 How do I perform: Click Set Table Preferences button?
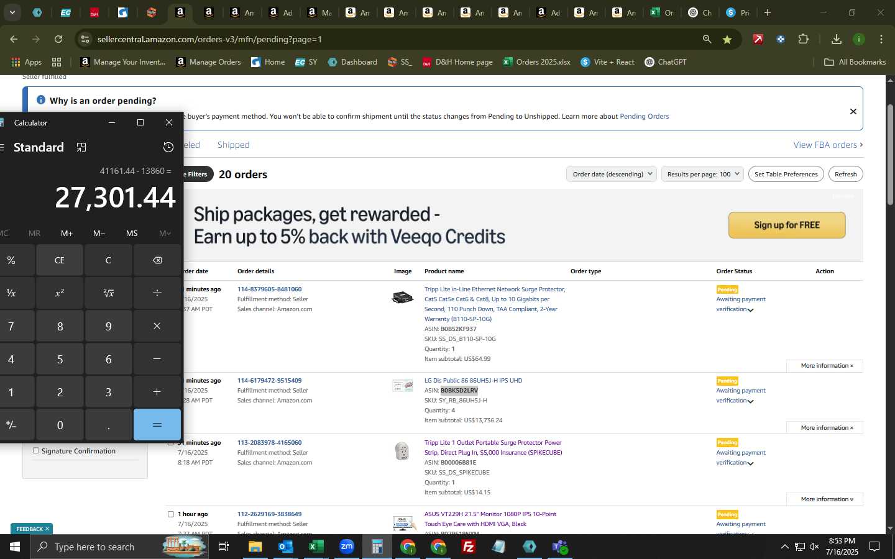point(786,174)
